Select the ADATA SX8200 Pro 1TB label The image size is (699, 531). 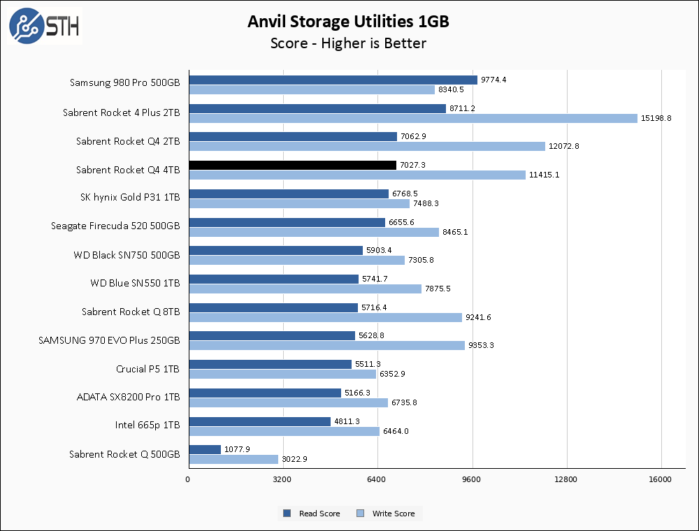(129, 397)
